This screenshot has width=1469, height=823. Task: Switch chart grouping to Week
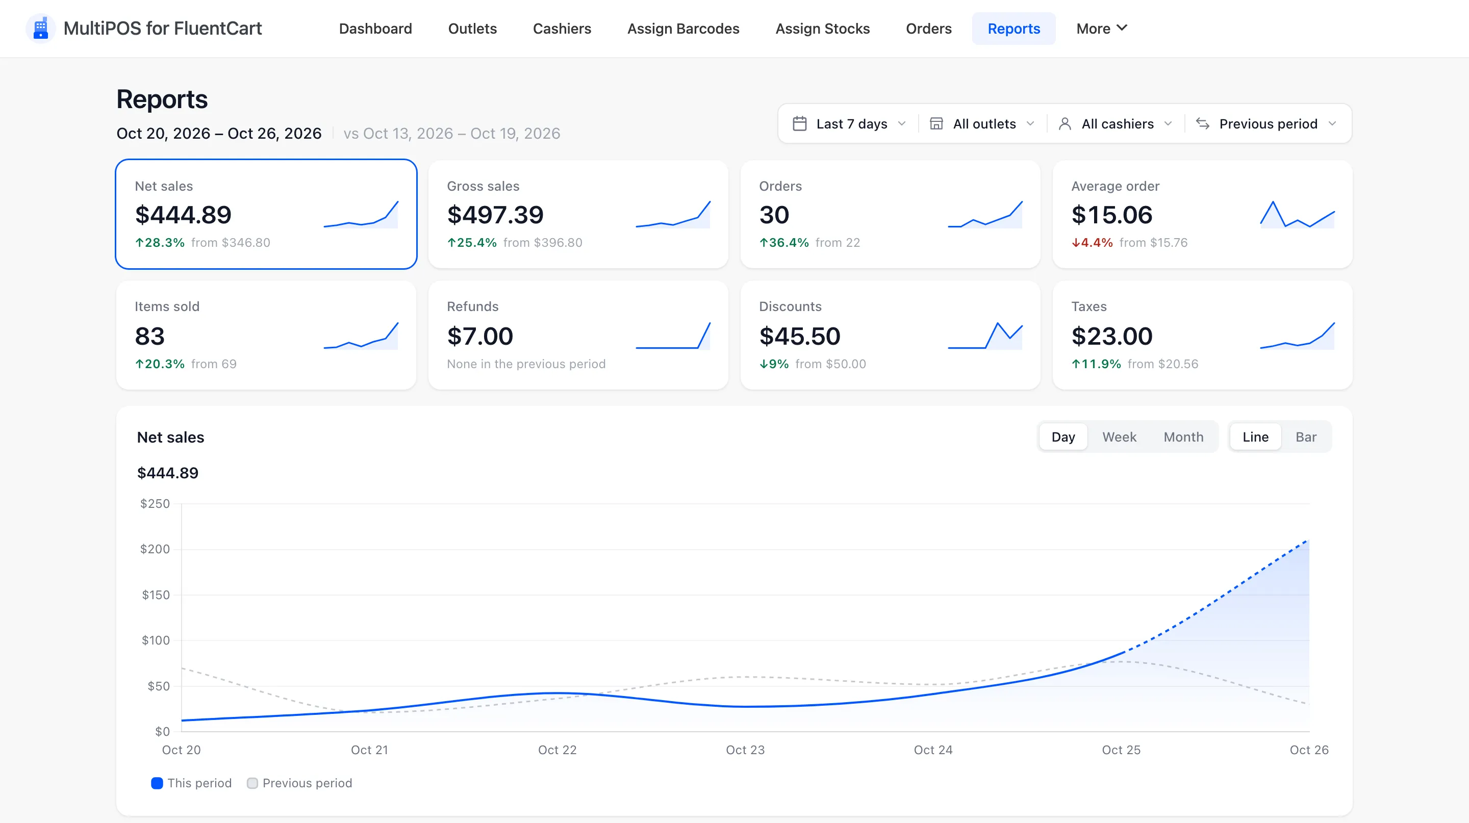click(1119, 437)
